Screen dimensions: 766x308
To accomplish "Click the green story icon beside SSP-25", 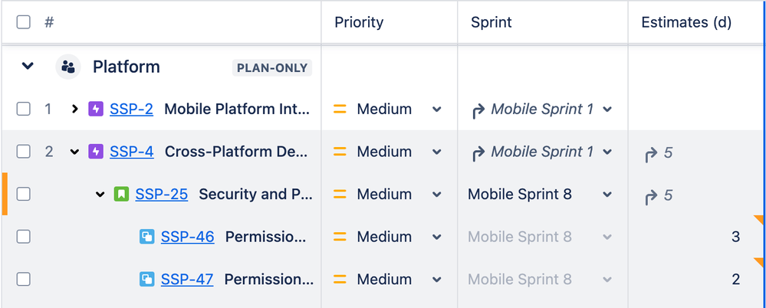I will (x=121, y=195).
